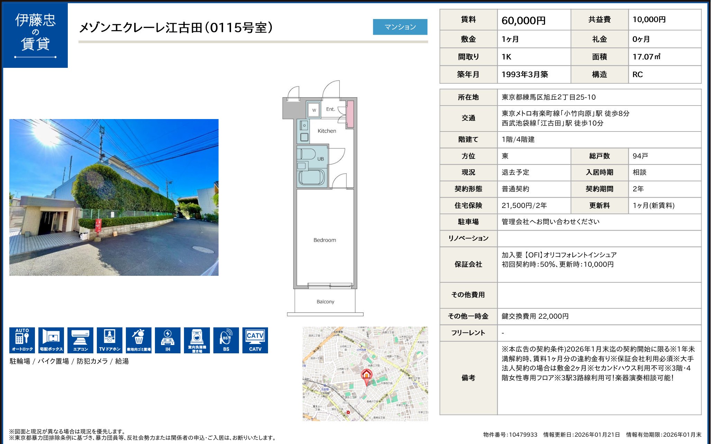This screenshot has height=444, width=711.
Task: Click the address 東京都練馬区旭丘2丁目25-10
Action: point(548,97)
